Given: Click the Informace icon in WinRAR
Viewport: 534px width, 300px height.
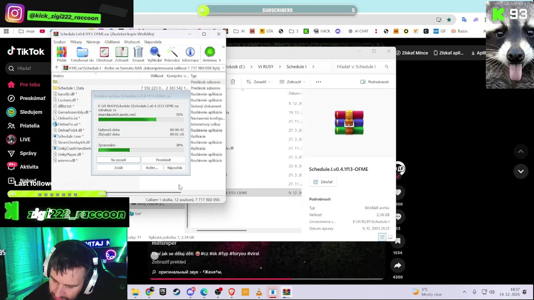Looking at the screenshot, I should click(190, 54).
